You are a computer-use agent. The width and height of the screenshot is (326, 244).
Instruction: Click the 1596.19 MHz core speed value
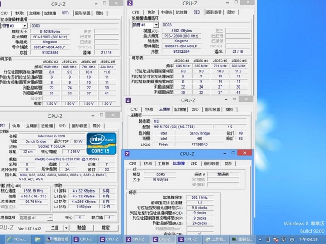[x=34, y=191]
